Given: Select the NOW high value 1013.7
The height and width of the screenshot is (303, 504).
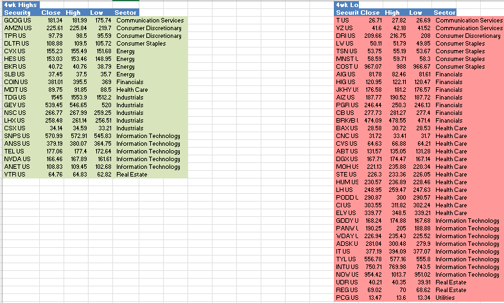Looking at the screenshot, I should tap(395, 275).
